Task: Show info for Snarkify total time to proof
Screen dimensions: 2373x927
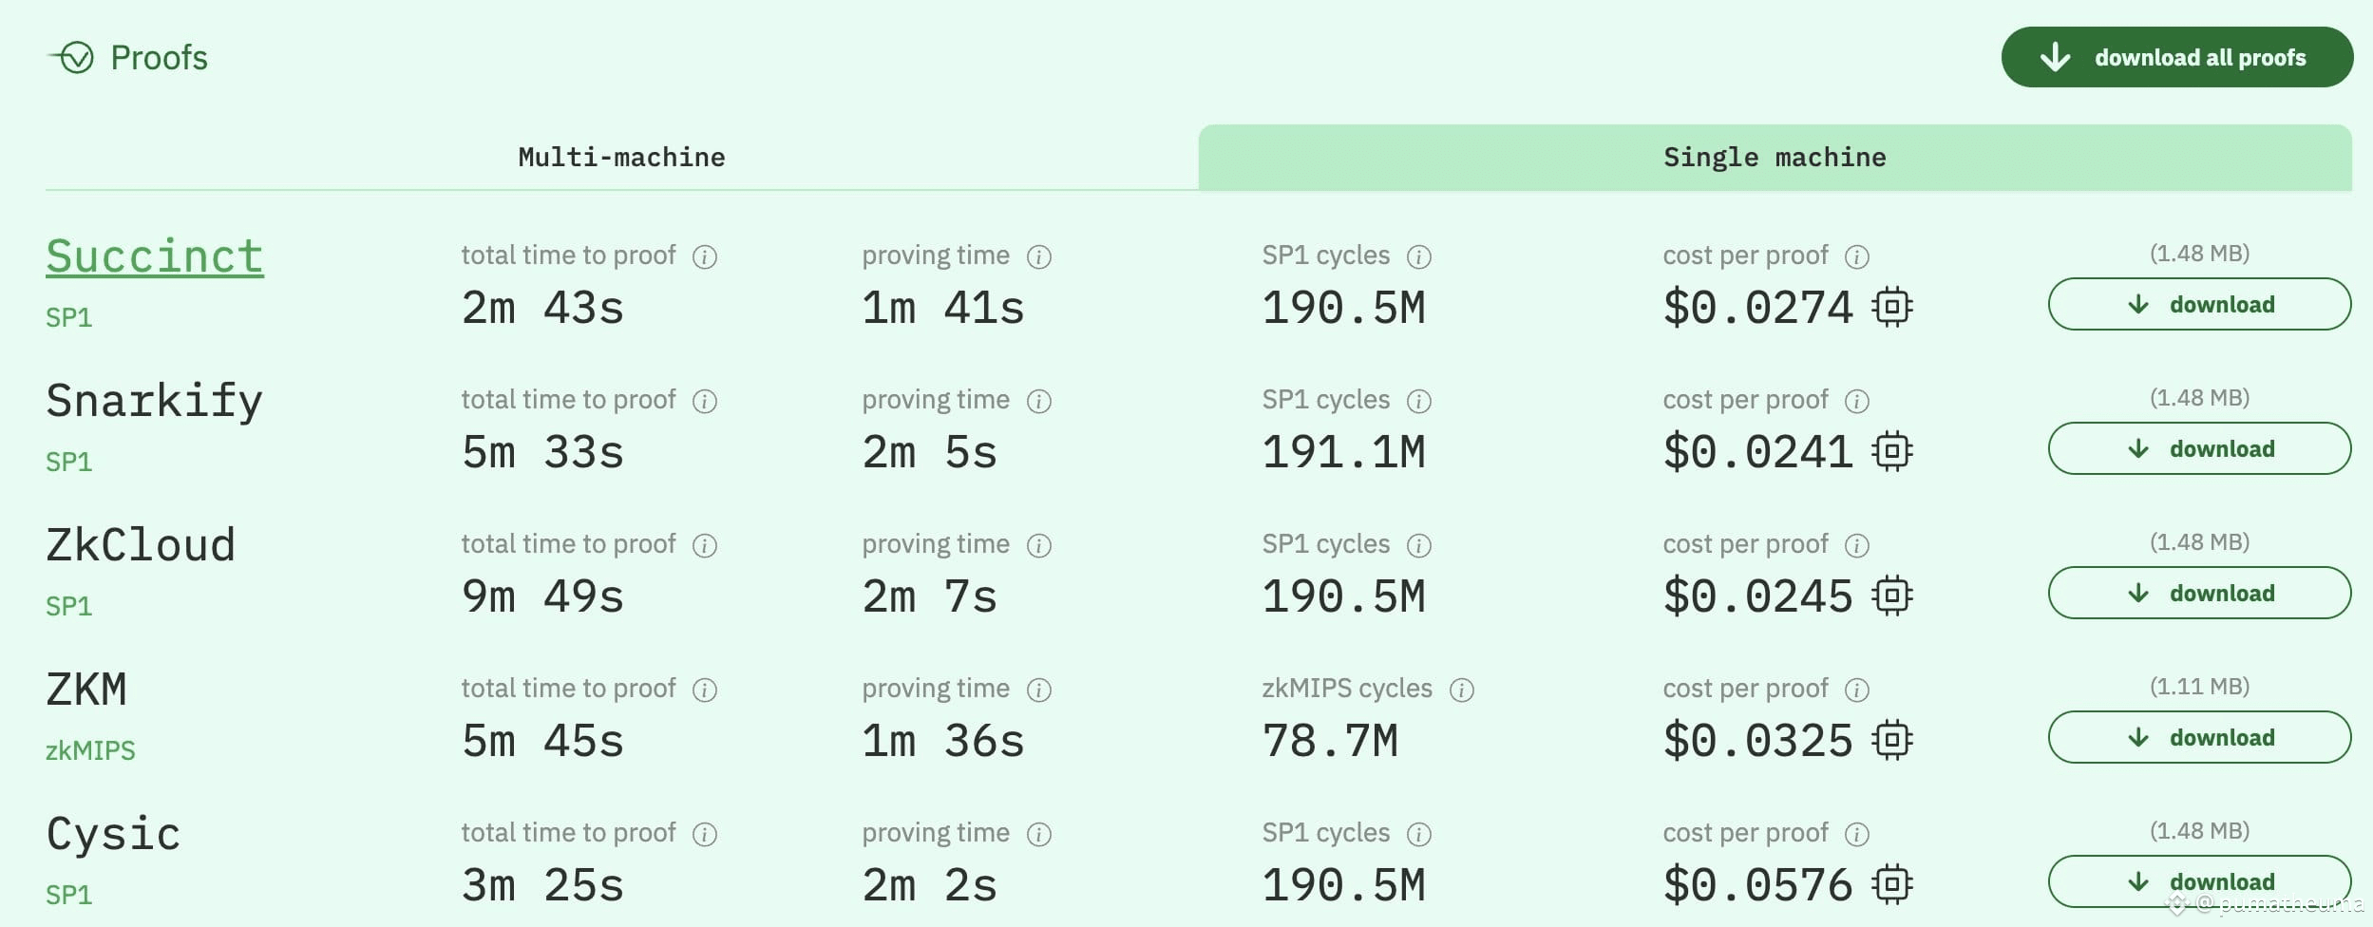Action: click(705, 401)
